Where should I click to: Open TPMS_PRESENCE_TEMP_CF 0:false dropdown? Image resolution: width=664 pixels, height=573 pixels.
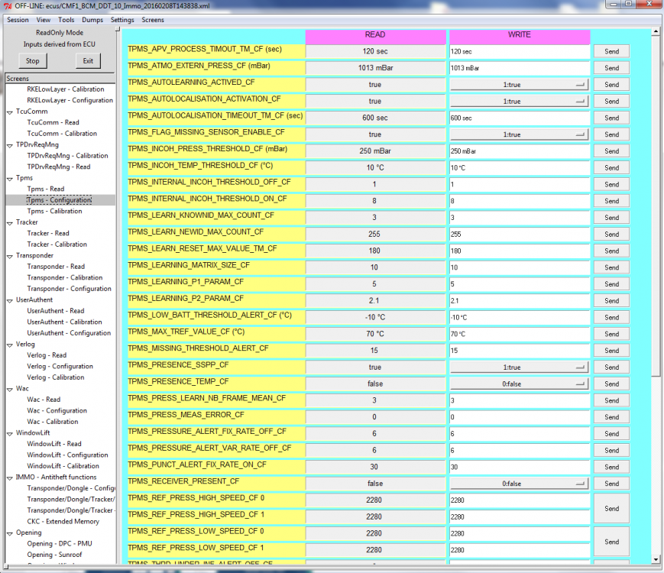[x=519, y=384]
